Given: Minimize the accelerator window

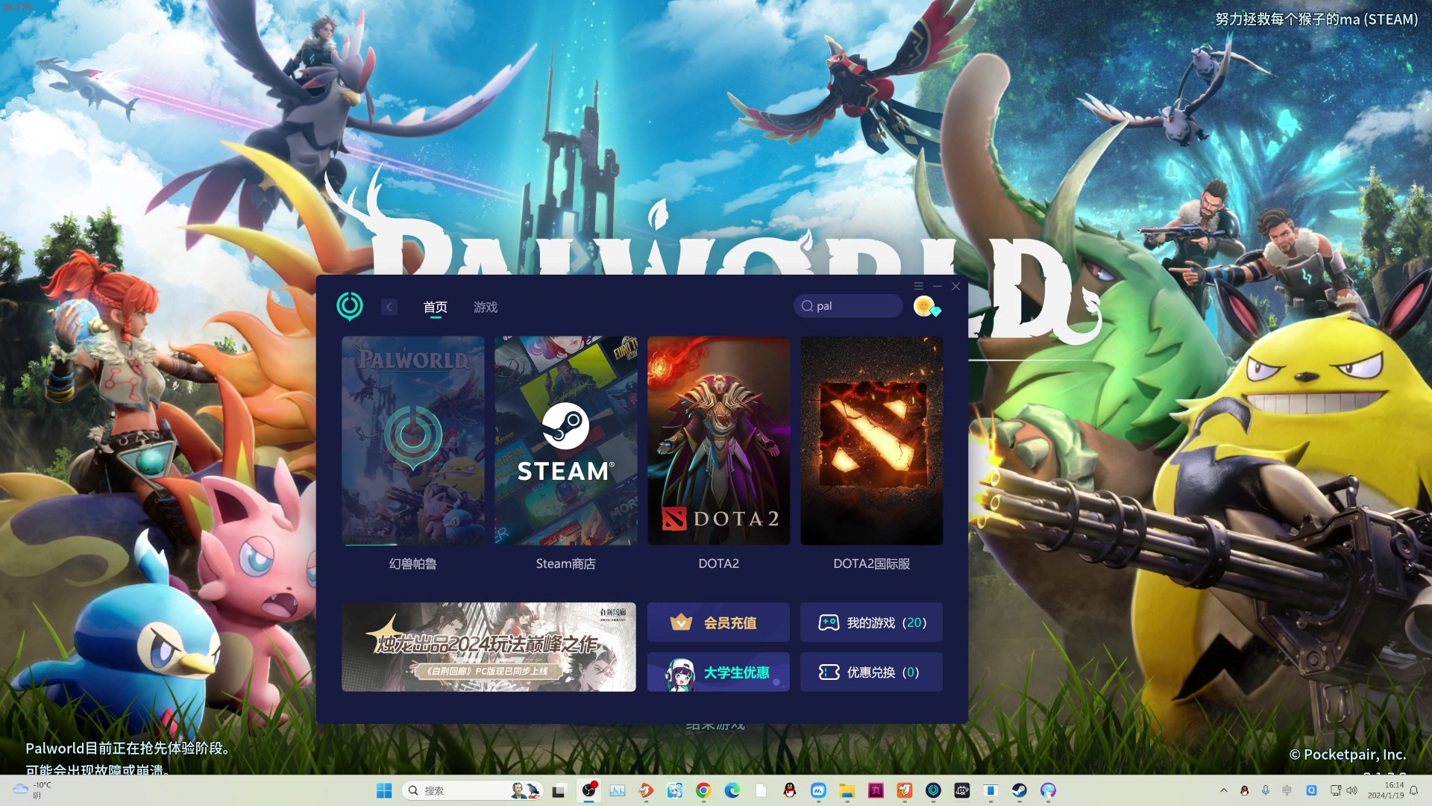Looking at the screenshot, I should tap(938, 286).
